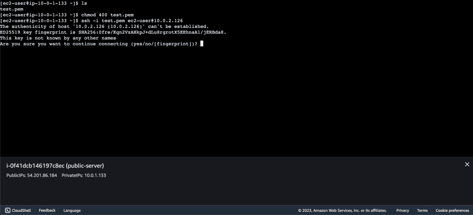Open the Privacy link

pos(402,210)
